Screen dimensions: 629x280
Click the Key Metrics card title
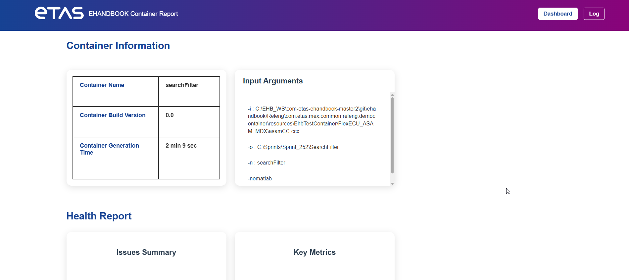[x=314, y=252]
